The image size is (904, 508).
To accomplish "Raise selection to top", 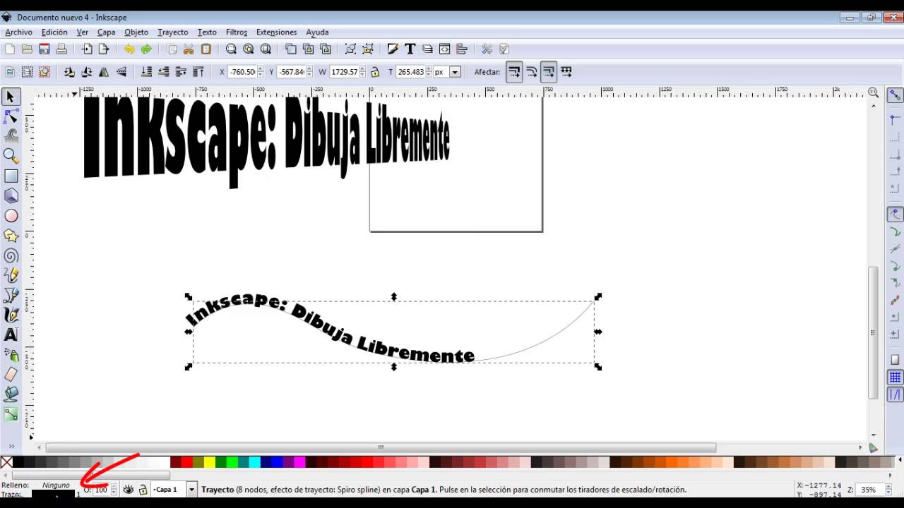I will 198,71.
